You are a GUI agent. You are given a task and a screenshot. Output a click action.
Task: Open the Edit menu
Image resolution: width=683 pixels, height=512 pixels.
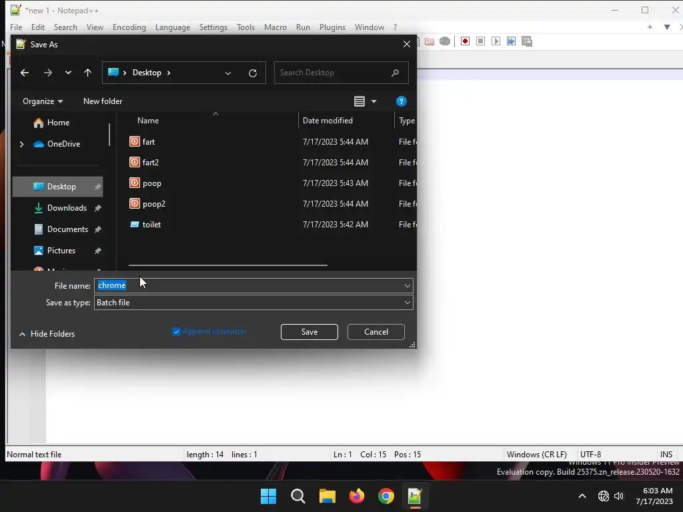click(x=38, y=27)
